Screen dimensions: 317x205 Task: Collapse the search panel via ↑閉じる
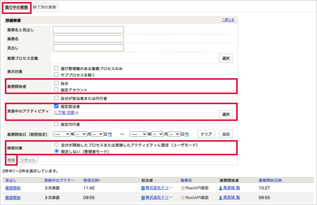pos(228,20)
